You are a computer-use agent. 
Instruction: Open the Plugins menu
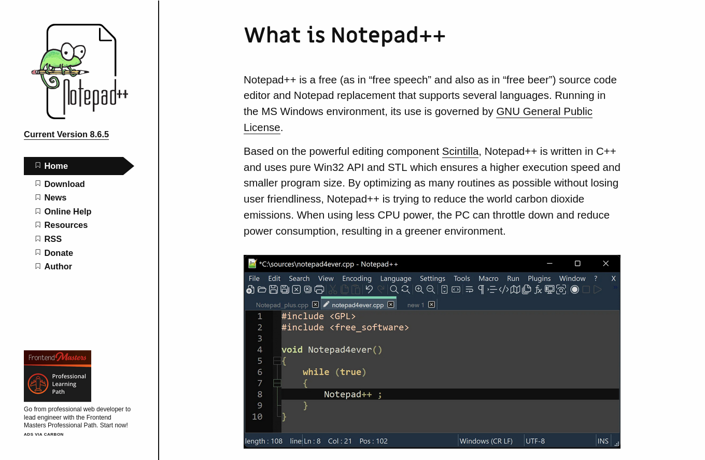pos(539,278)
